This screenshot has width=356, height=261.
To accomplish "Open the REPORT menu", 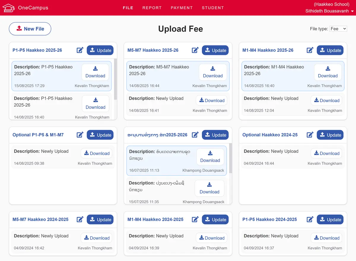I will (152, 8).
